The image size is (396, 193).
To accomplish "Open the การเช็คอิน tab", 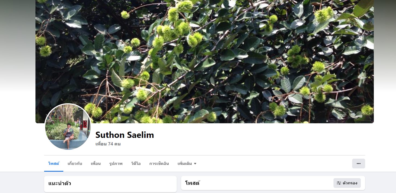I will [x=159, y=164].
